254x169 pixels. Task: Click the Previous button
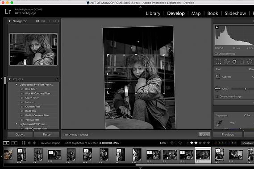coord(228,135)
